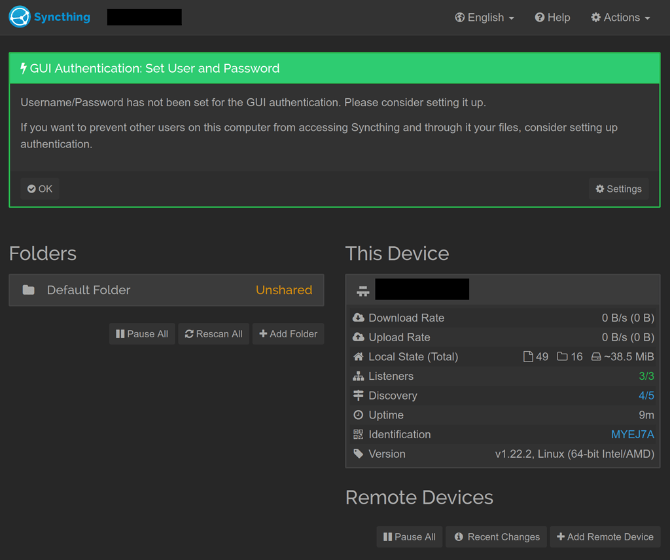Click the Identification QR code icon
The width and height of the screenshot is (670, 560).
click(x=358, y=434)
